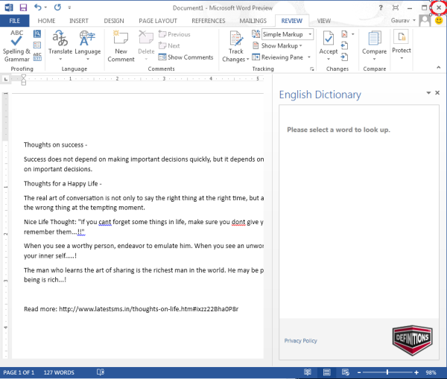
Task: Open the Language tool
Action: (88, 45)
